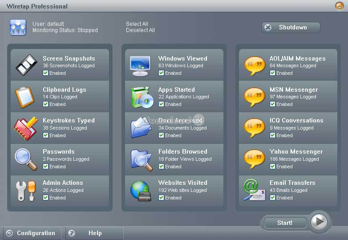Click the Admin Actions title

coord(63,183)
